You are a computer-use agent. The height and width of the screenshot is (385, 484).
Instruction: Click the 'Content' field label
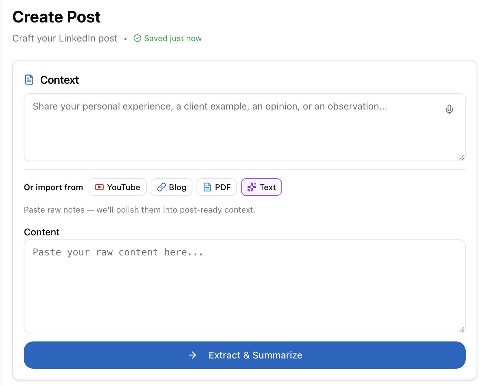(x=42, y=232)
